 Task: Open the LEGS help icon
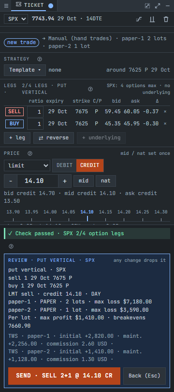(90, 89)
